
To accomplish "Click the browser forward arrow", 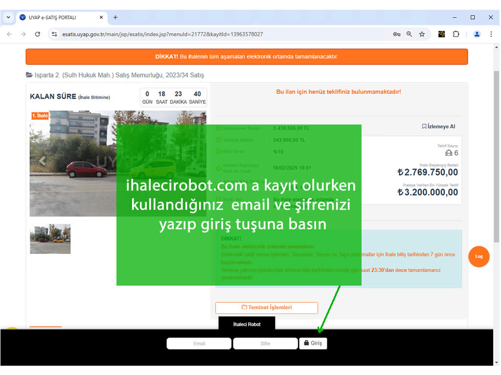I will (x=23, y=34).
